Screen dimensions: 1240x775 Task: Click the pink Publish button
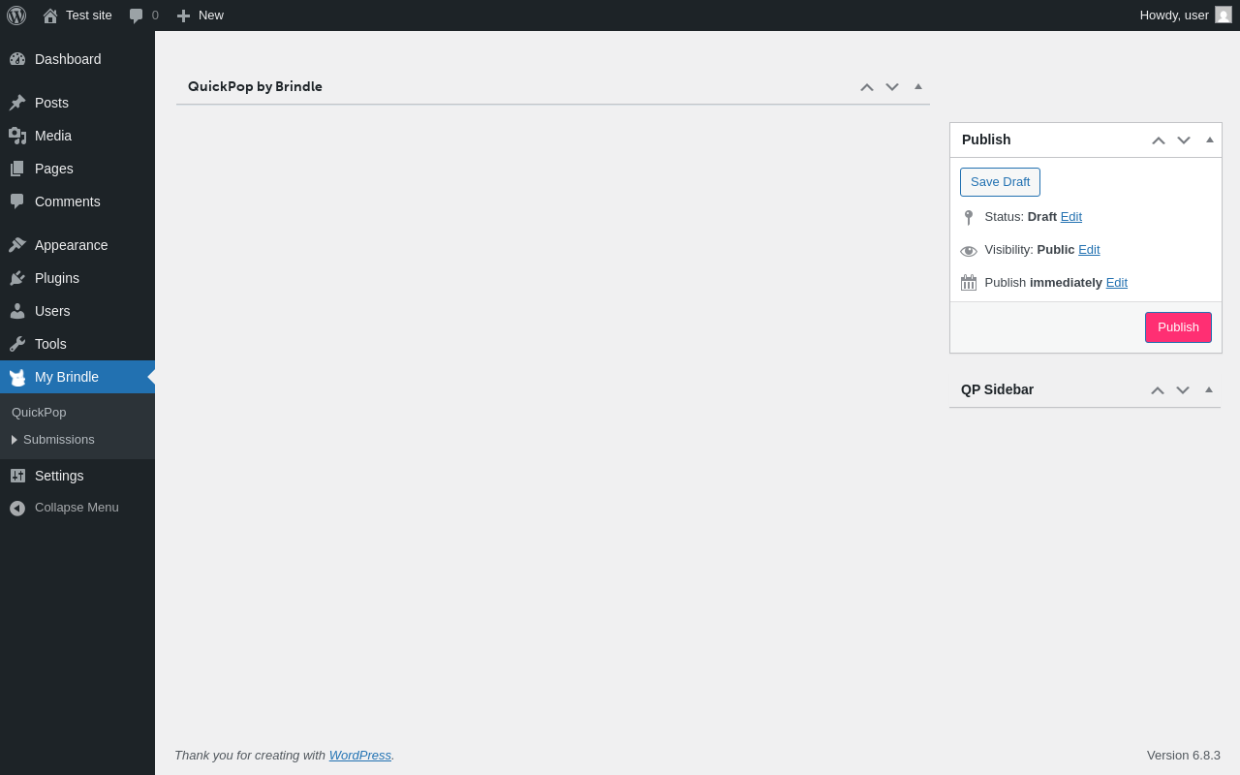(1178, 327)
